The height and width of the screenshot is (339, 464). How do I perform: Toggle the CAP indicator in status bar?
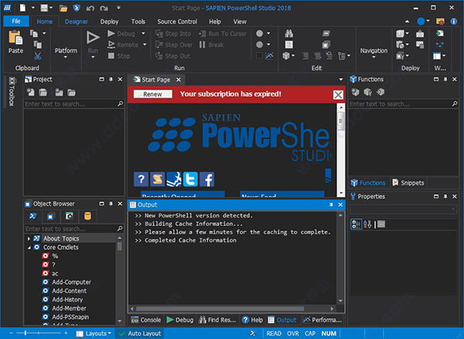tap(310, 334)
